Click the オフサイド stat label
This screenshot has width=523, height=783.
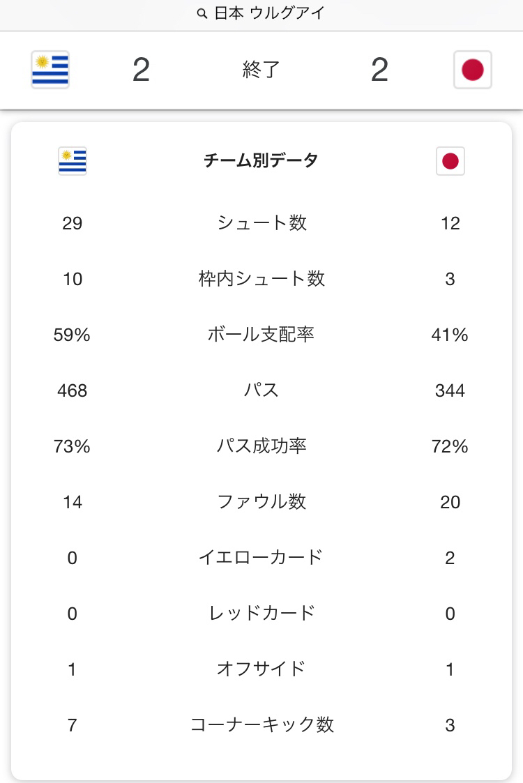coord(261,669)
